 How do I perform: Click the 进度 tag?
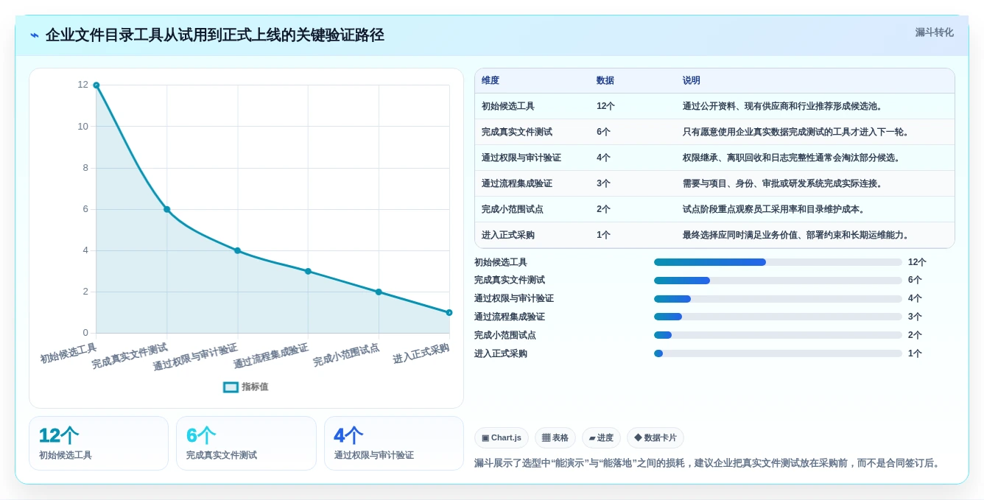pyautogui.click(x=601, y=437)
